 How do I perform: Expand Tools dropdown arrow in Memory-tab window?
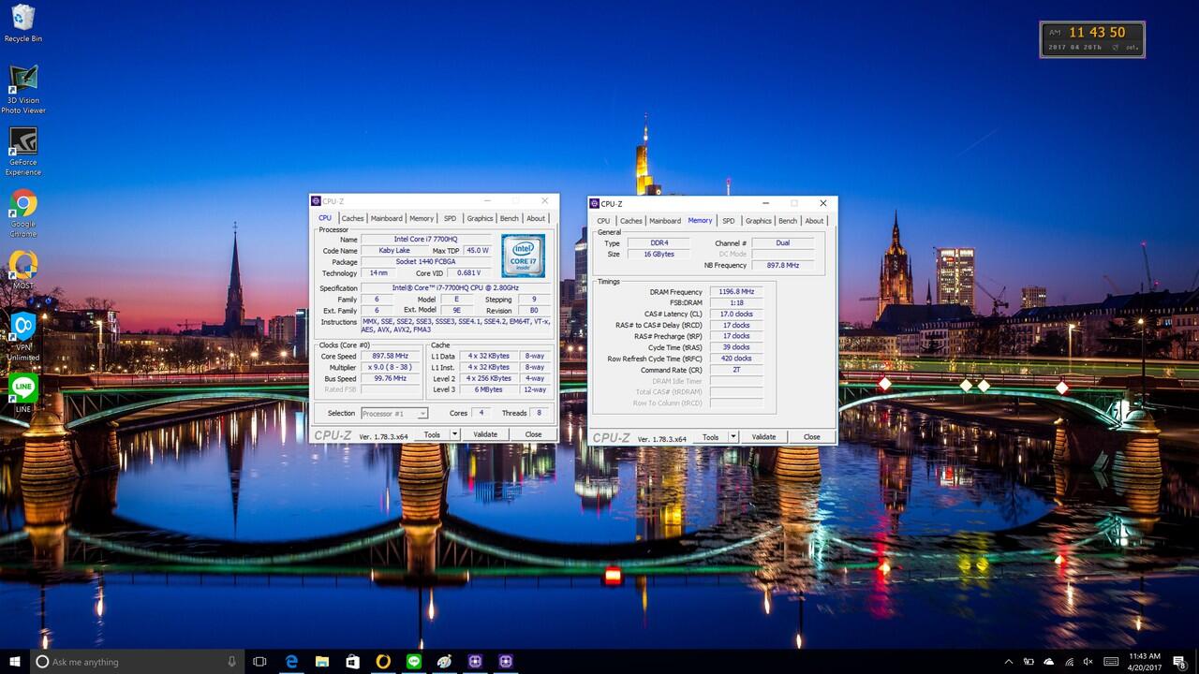click(x=733, y=437)
